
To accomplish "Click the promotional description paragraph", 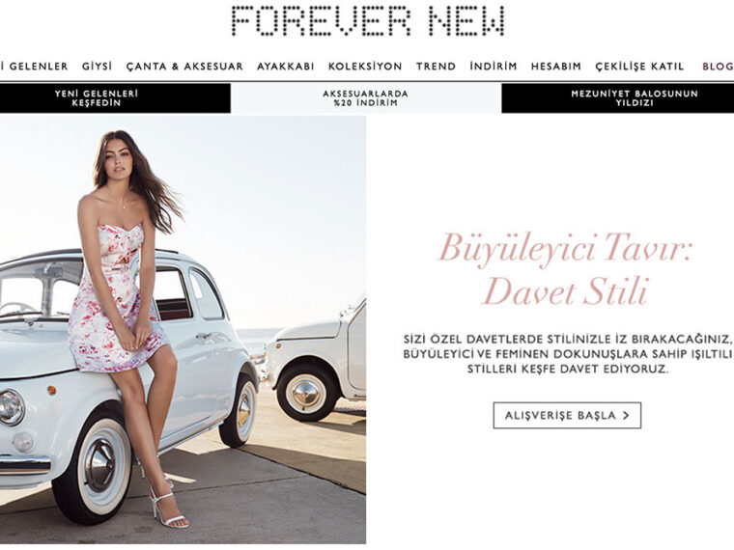I will 567,353.
